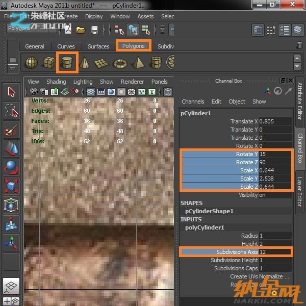The image size is (306, 306).
Task: Toggle wireframe on shaded in viewport
Action: click(x=132, y=92)
